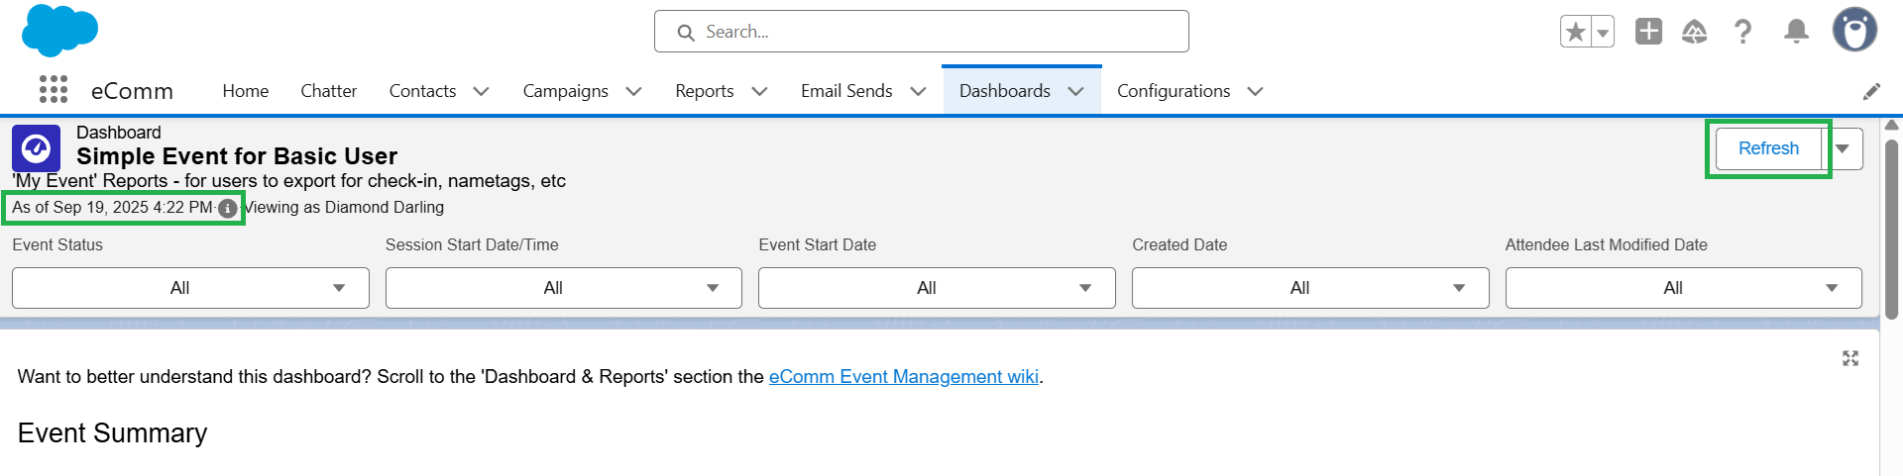Click the dashboard gauge icon
Image resolution: width=1903 pixels, height=476 pixels.
click(37, 148)
